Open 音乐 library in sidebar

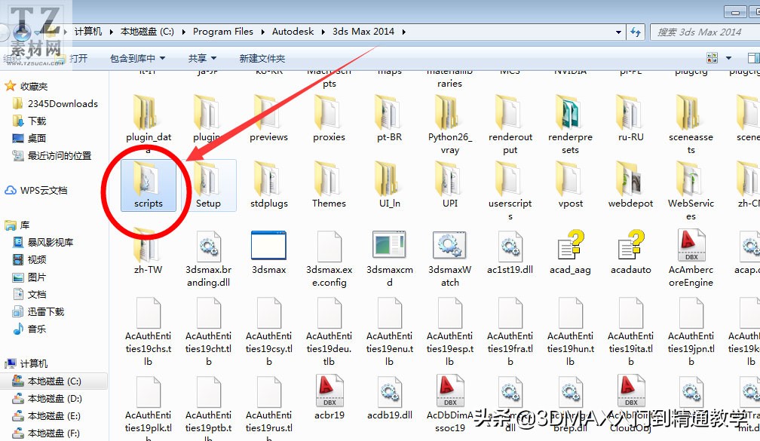pyautogui.click(x=29, y=329)
